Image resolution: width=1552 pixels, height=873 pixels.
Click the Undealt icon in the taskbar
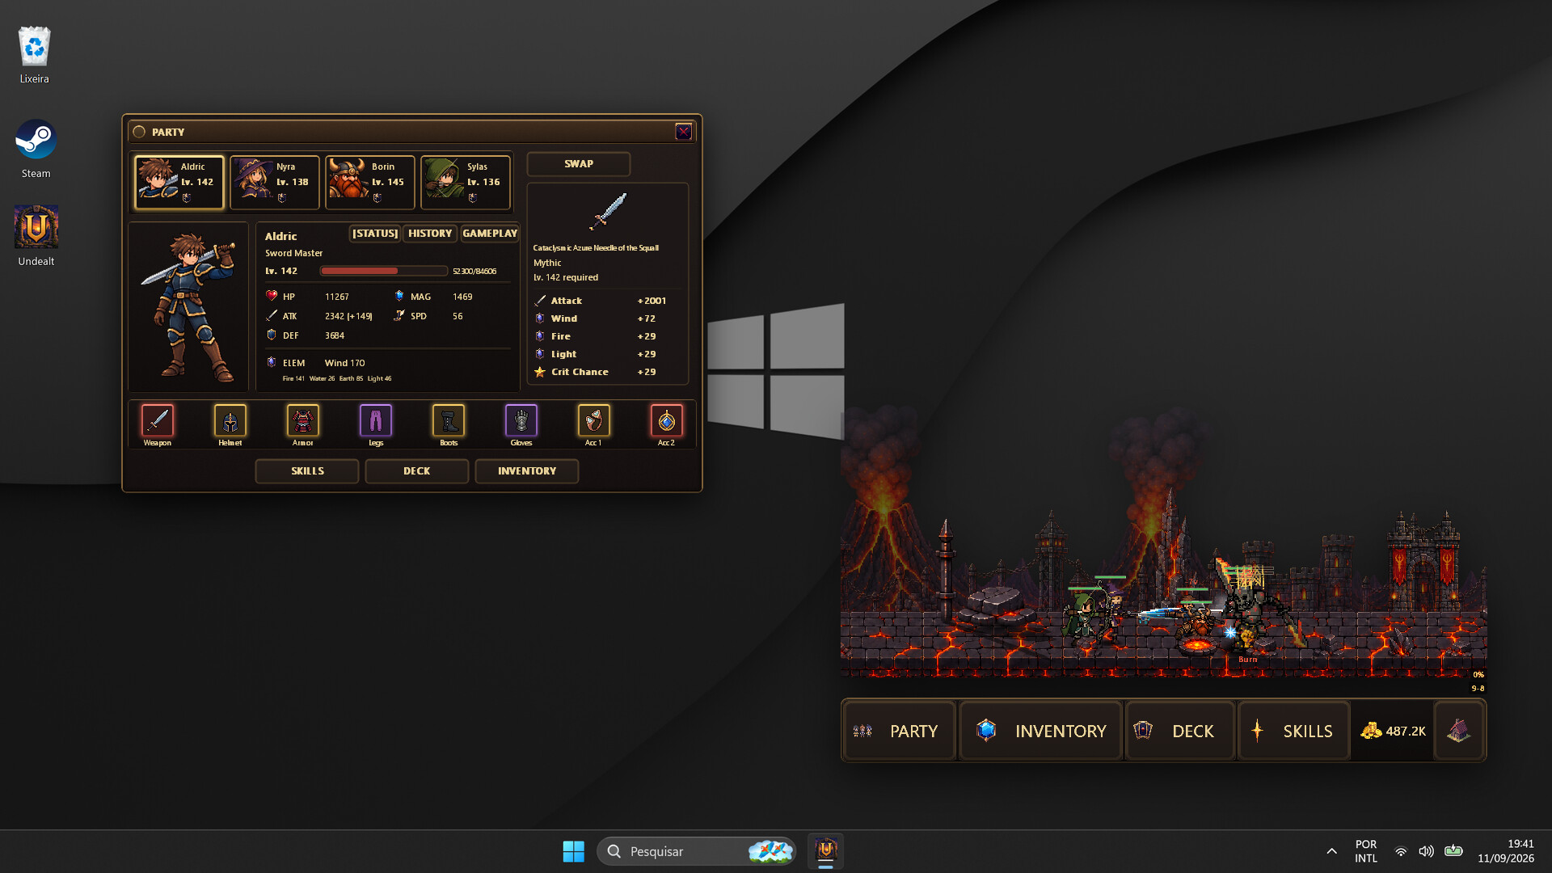(x=825, y=851)
